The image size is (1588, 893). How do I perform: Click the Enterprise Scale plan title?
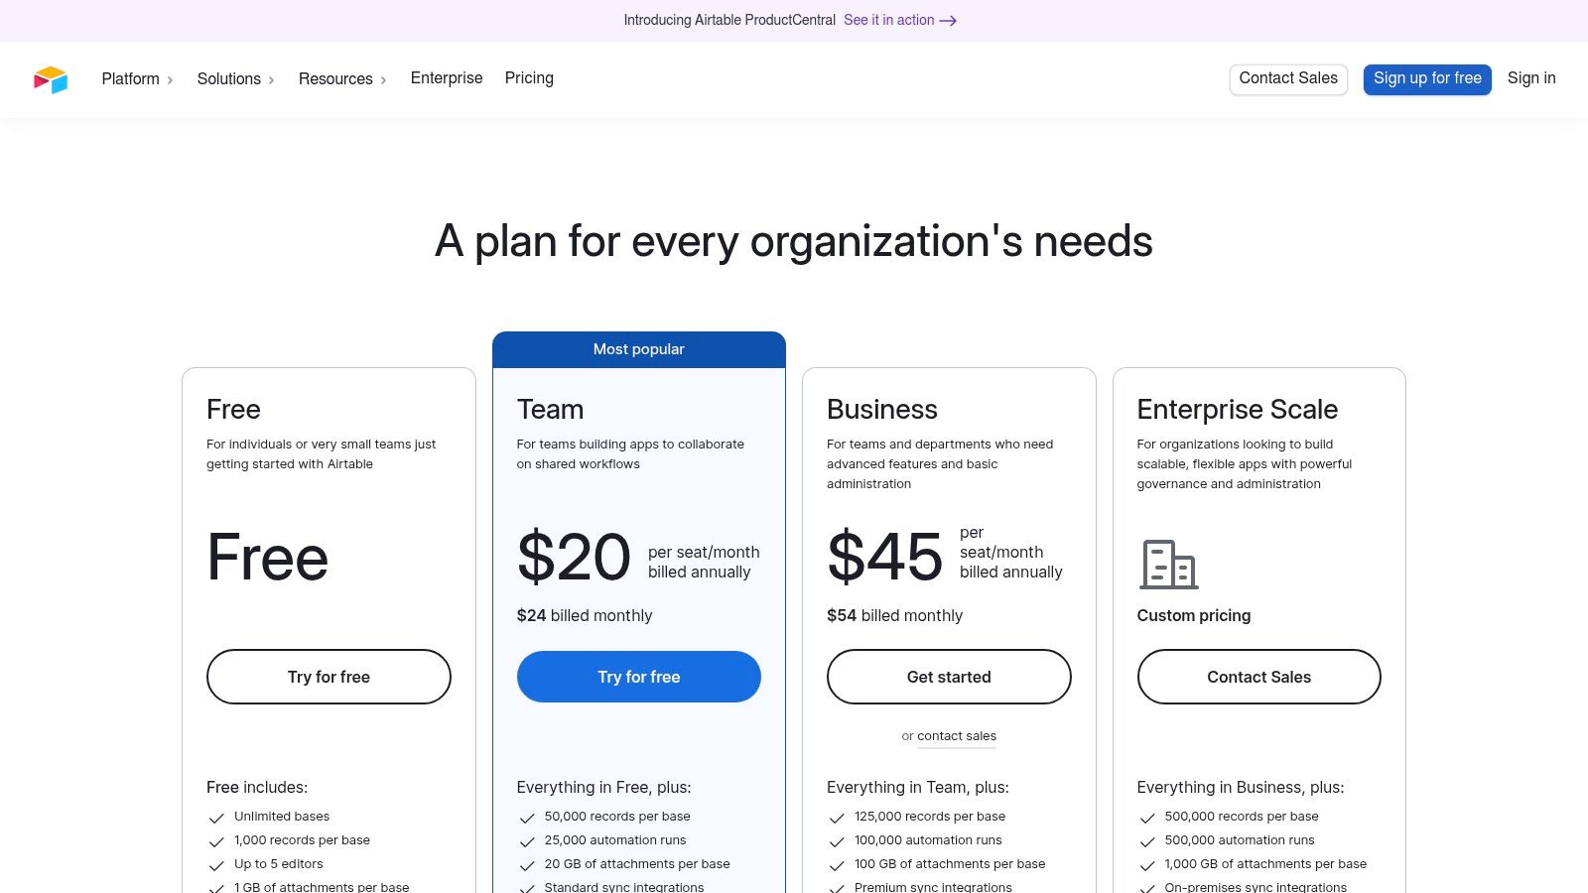1238,410
